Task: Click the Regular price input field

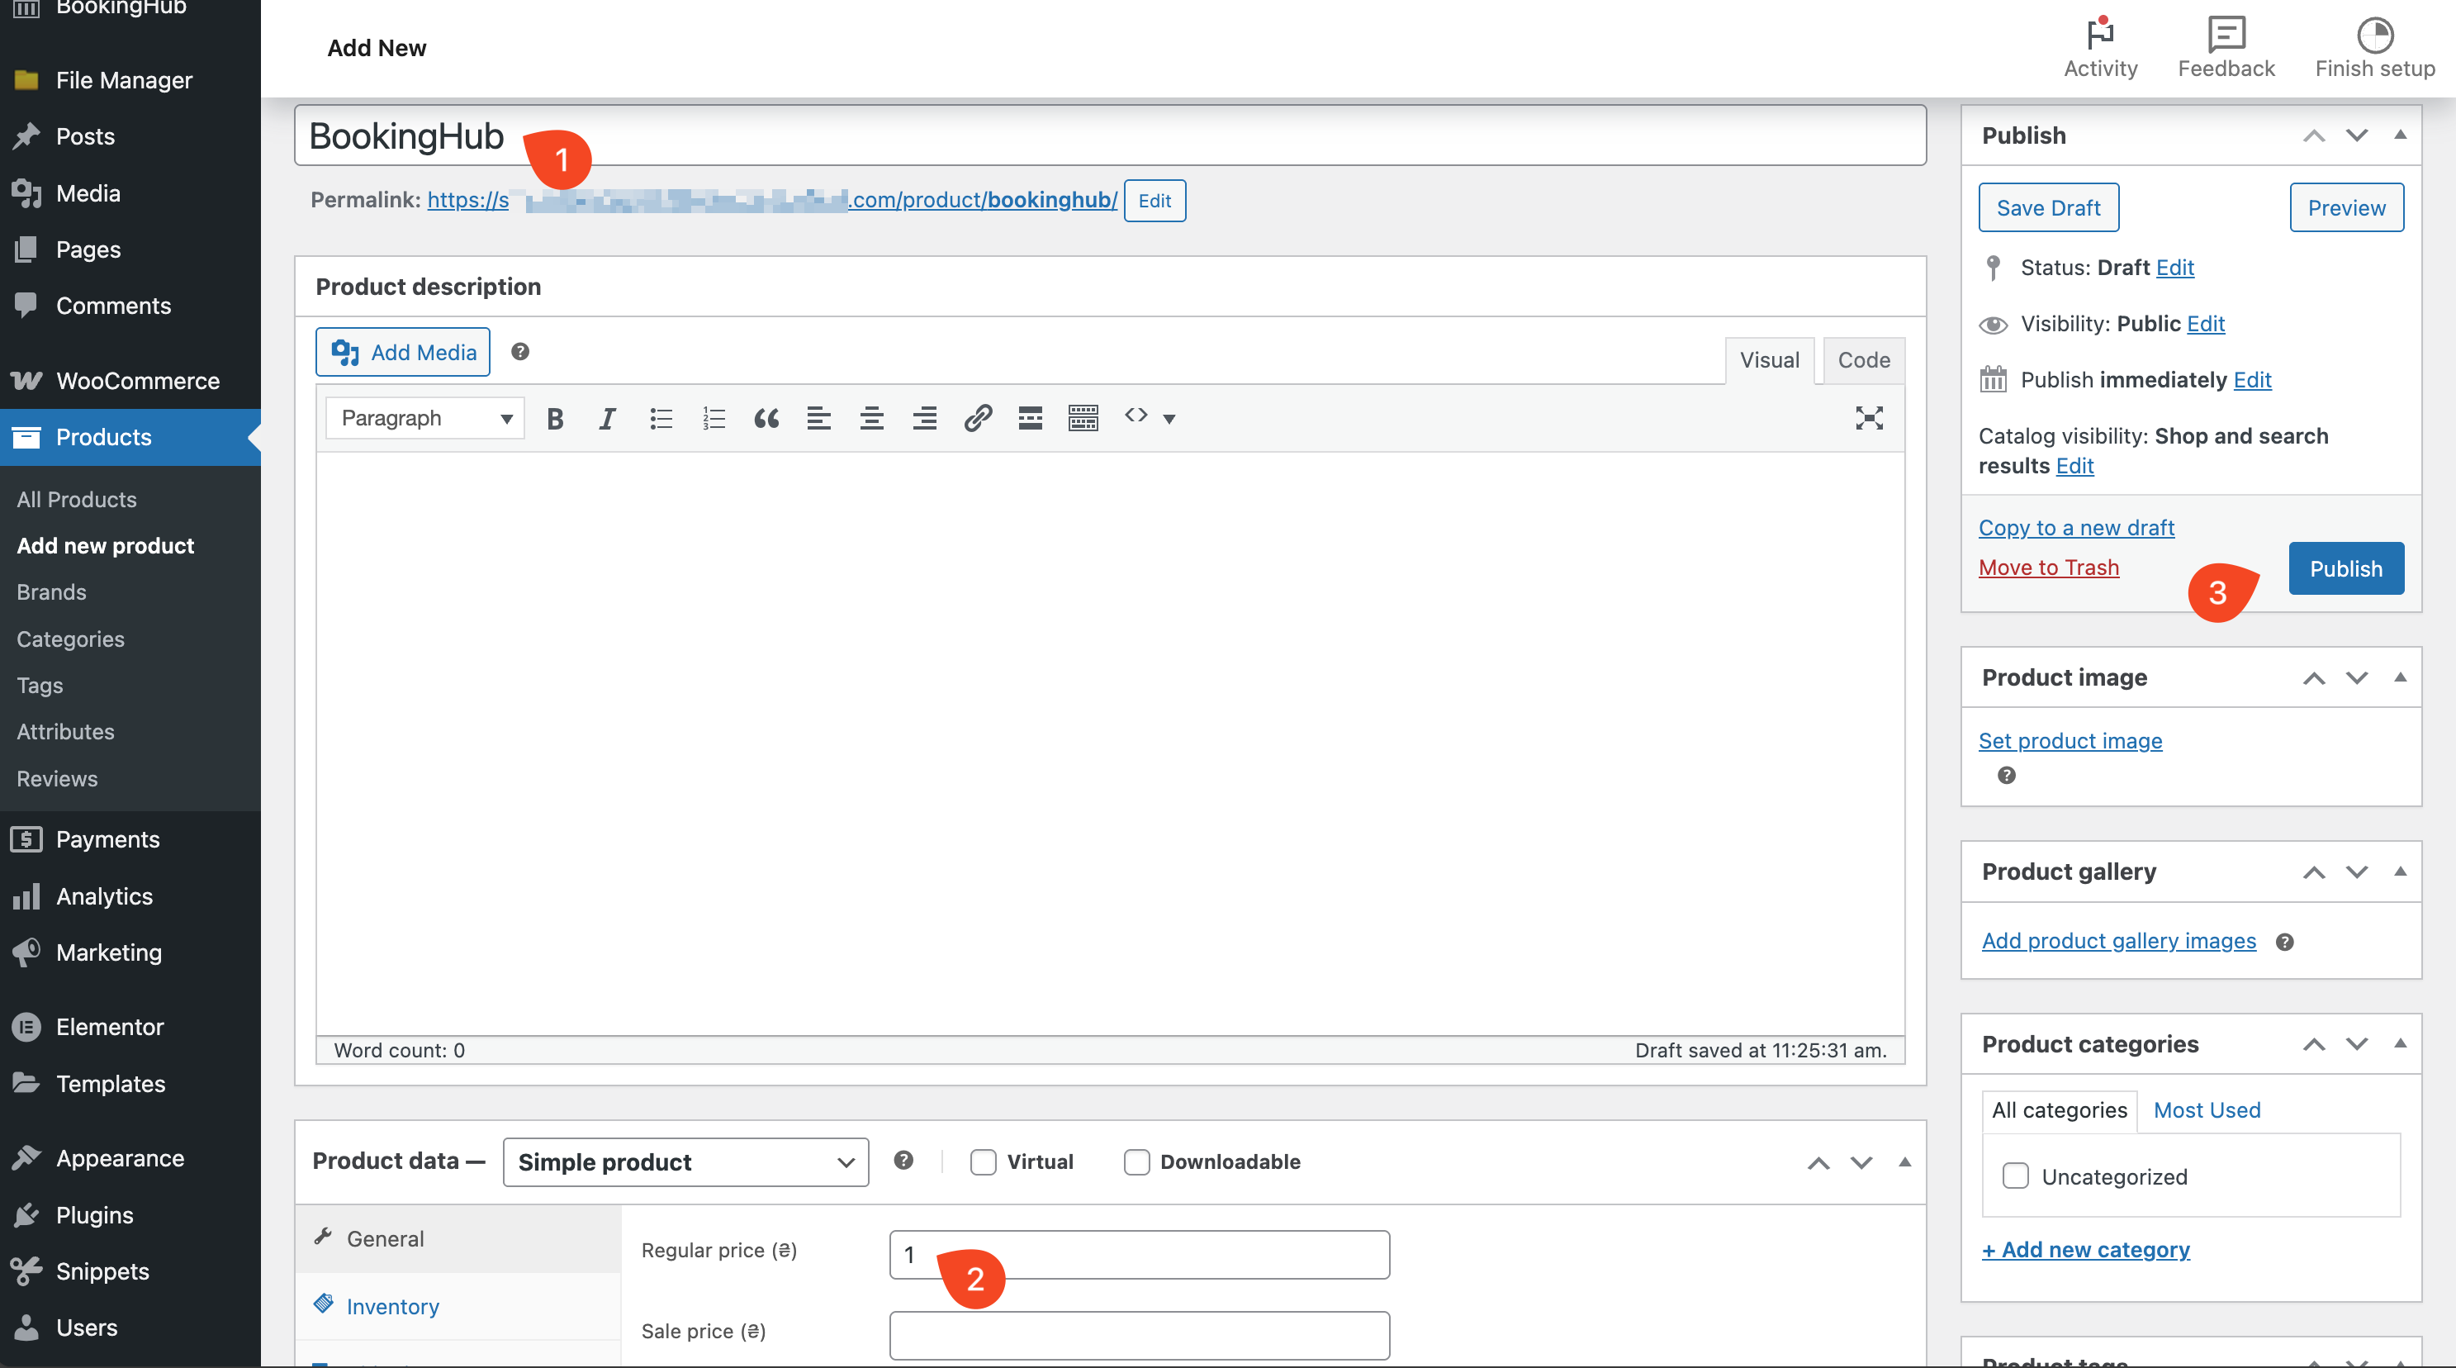Action: [x=1140, y=1253]
